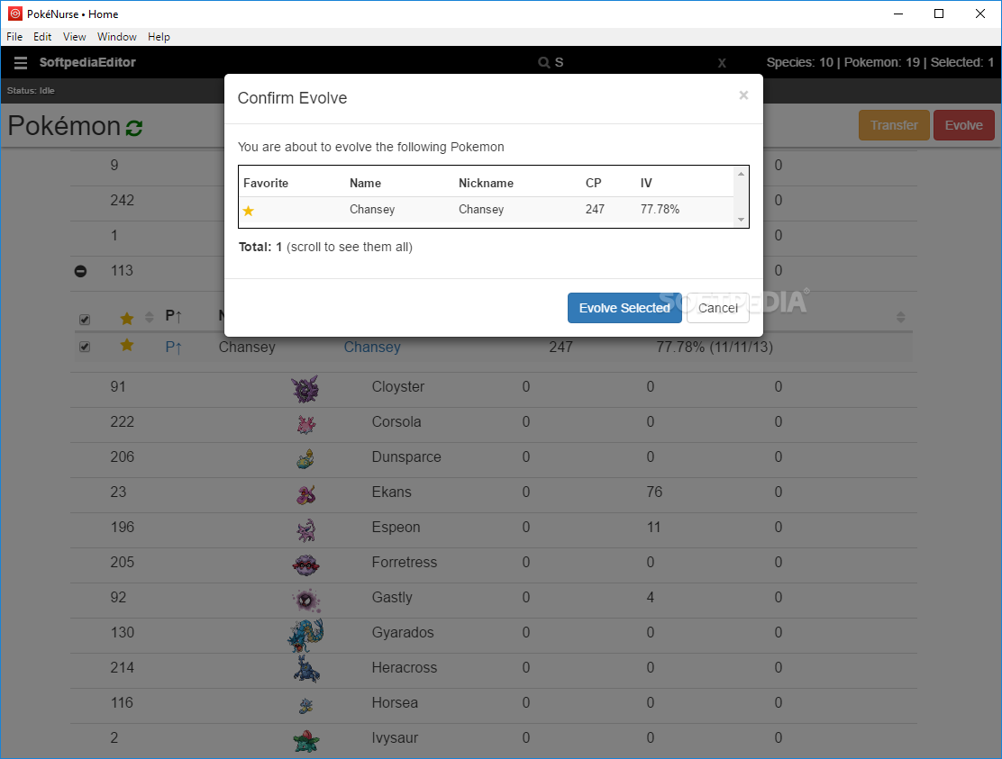Toggle the select-all checkbox in the header row
The height and width of the screenshot is (759, 1002).
(x=85, y=319)
